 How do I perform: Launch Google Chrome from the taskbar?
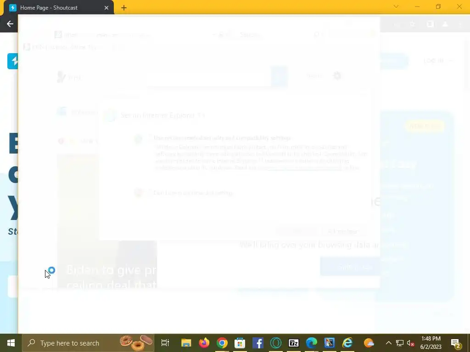tap(222, 343)
